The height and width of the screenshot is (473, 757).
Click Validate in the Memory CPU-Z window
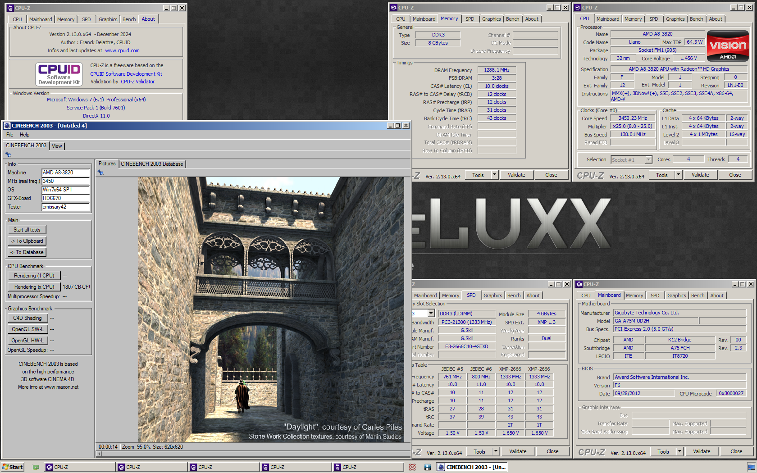click(x=516, y=175)
